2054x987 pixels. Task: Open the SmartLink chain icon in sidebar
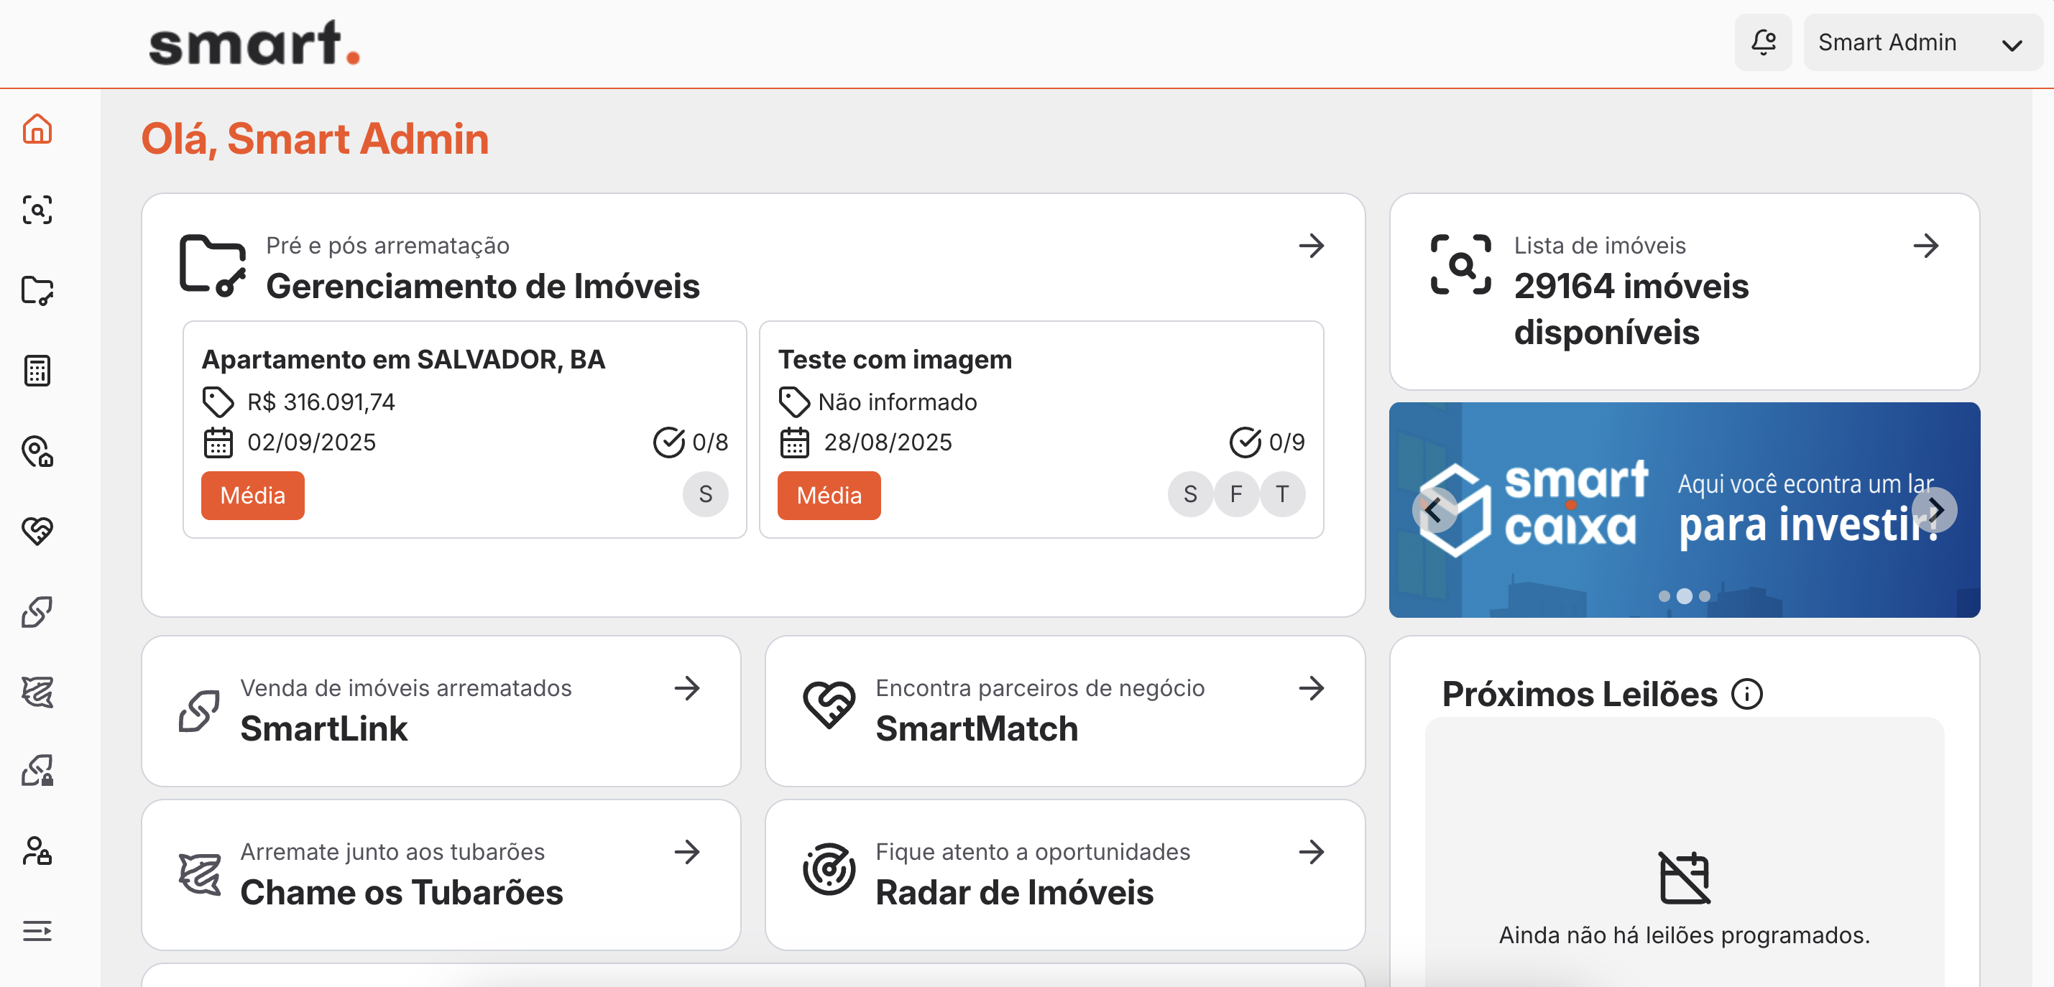coord(37,611)
